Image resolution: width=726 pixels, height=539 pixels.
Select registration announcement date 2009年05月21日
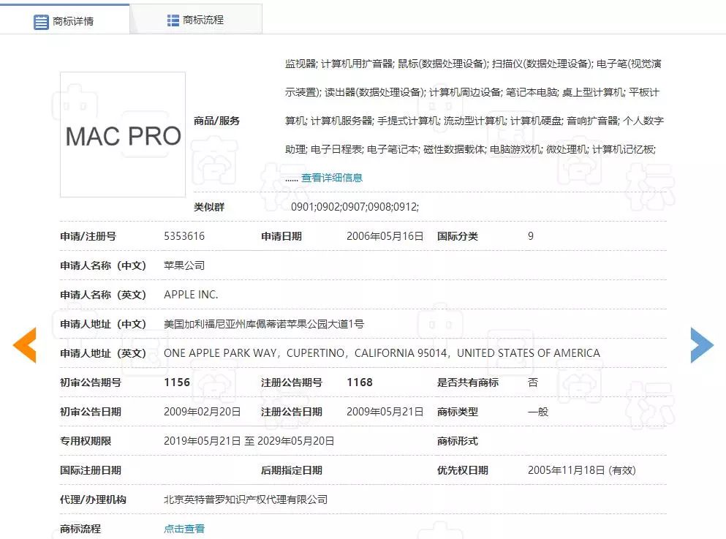coord(385,412)
